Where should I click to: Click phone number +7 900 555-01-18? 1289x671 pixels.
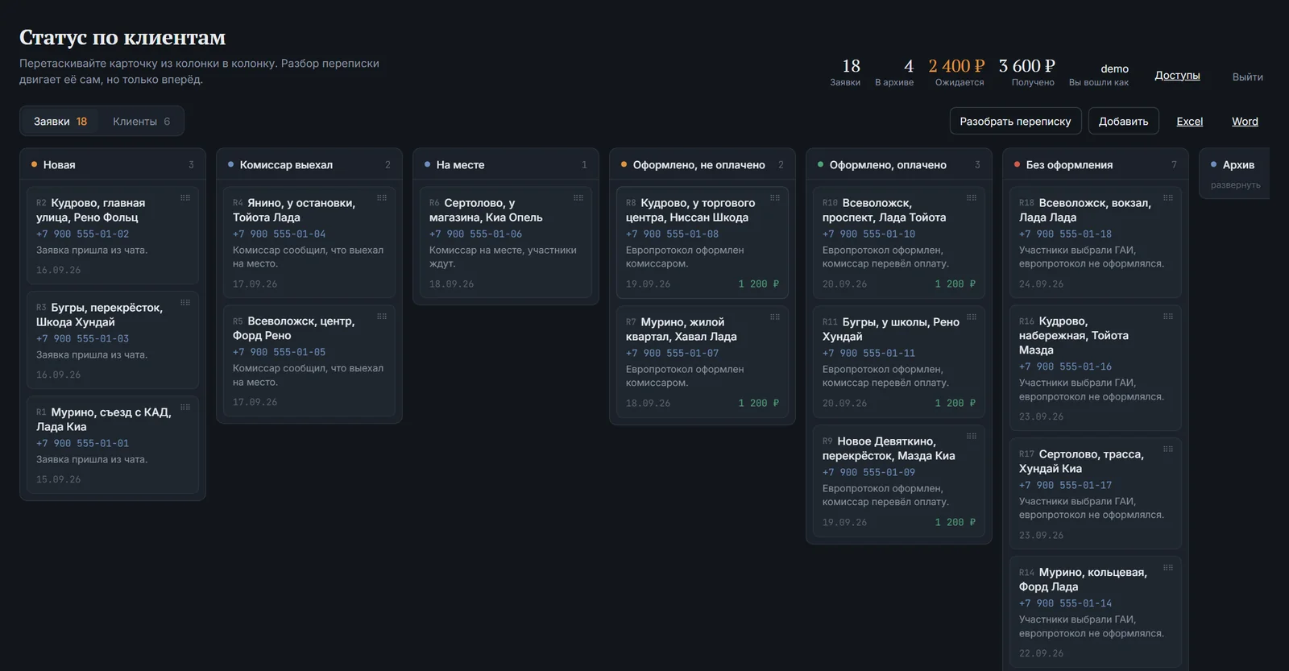1065,234
